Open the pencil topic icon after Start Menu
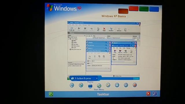This screenshot has height=104, width=185. click(108, 85)
